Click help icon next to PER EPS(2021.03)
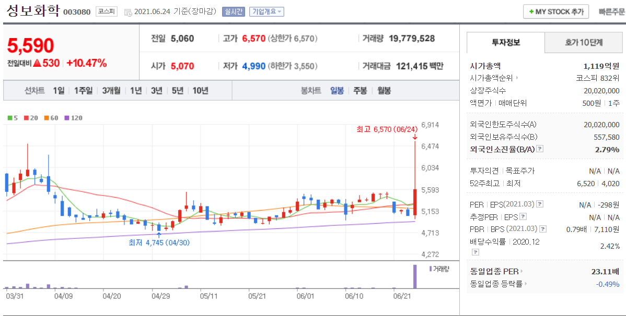 (540, 204)
